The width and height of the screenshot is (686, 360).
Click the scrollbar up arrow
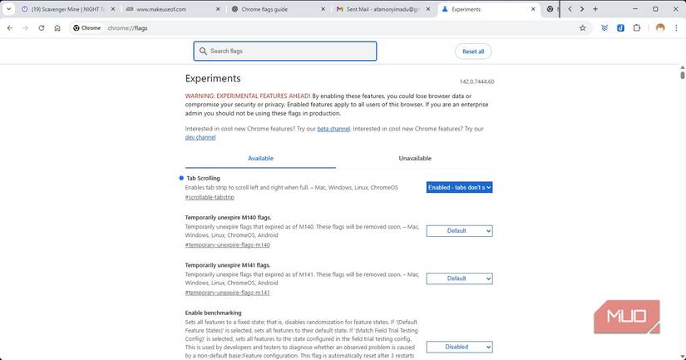(x=682, y=68)
